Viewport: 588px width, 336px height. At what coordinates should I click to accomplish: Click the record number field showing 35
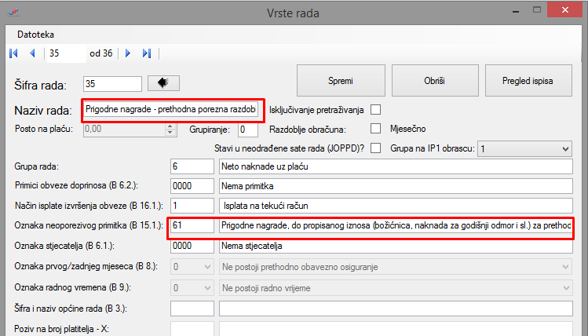(x=64, y=53)
